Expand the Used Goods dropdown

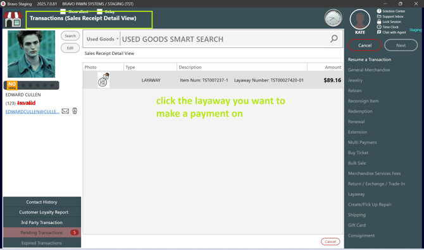pyautogui.click(x=103, y=39)
